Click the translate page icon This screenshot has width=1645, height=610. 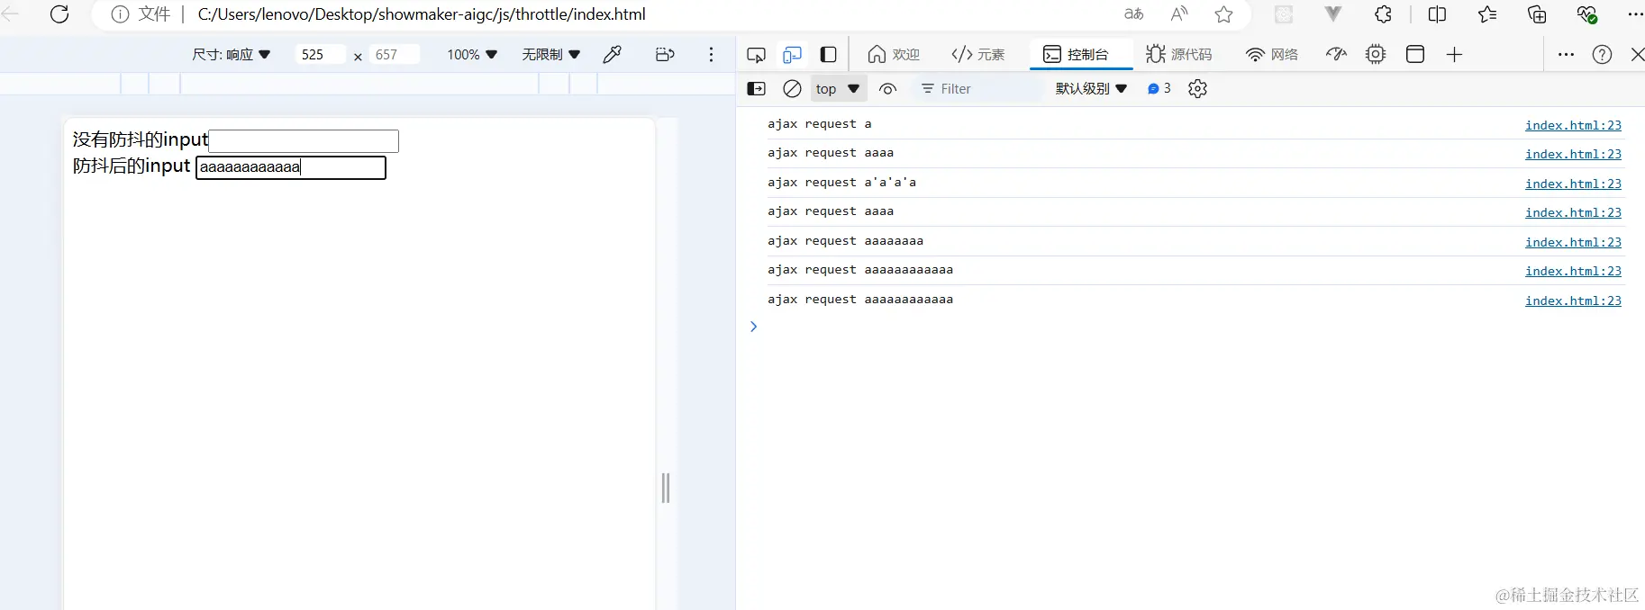click(x=1134, y=14)
